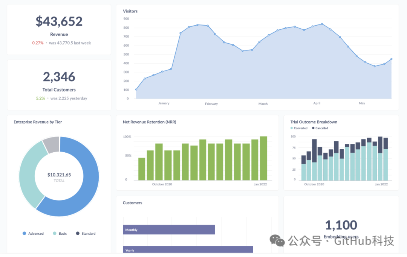Click the first data point of Visitors line
Image resolution: width=407 pixels, height=257 pixels.
(x=136, y=90)
